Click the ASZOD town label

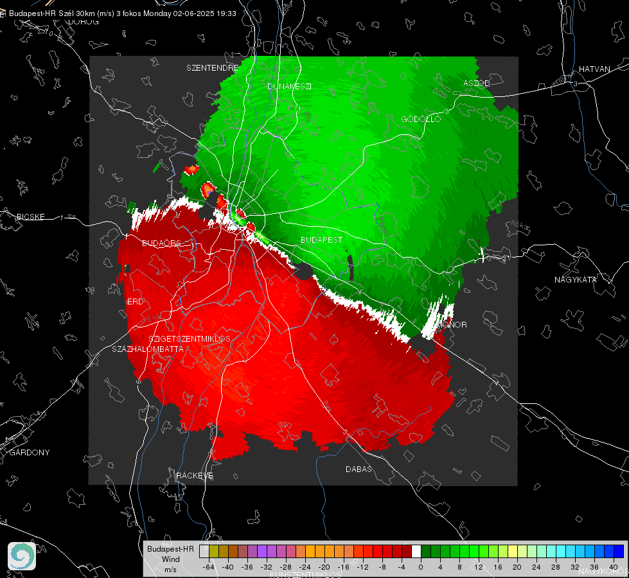click(x=477, y=83)
